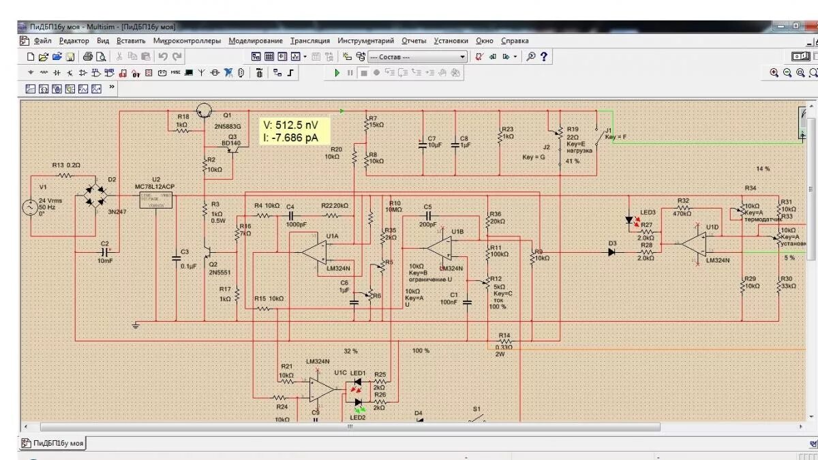Place a bus icon
This screenshot has height=460, width=818.
[x=290, y=72]
